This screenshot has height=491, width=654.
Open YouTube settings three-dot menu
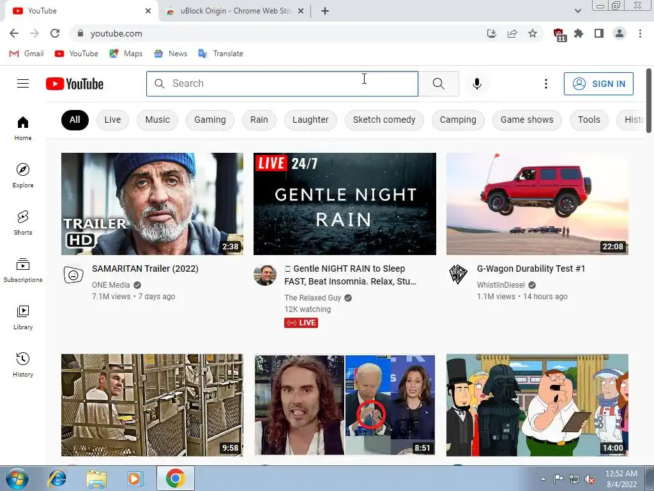click(x=545, y=84)
